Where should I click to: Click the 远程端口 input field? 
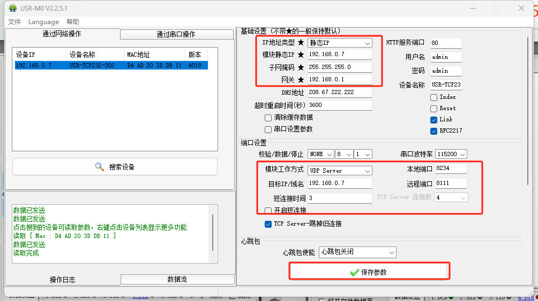point(451,183)
